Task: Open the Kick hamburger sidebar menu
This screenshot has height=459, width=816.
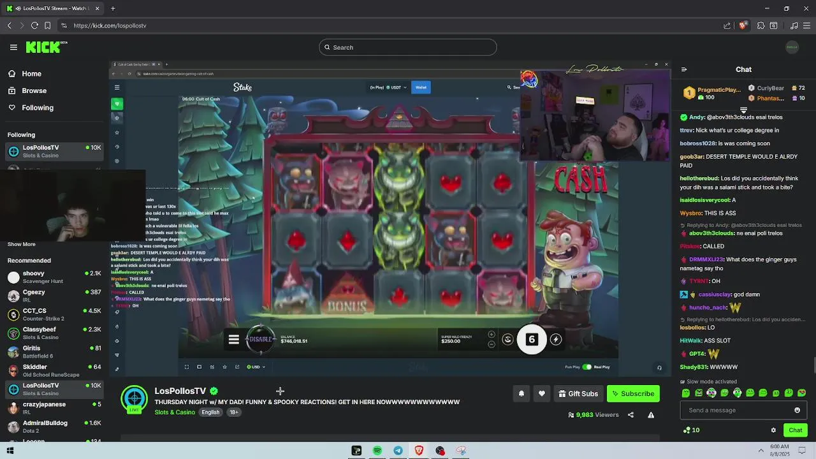Action: pyautogui.click(x=13, y=47)
